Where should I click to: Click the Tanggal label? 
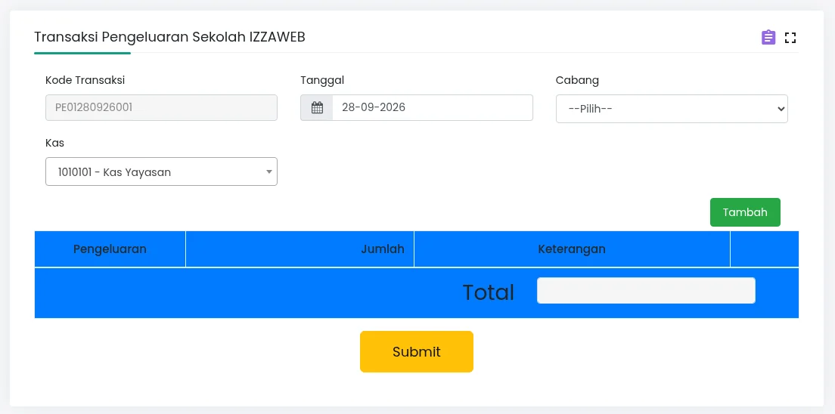322,80
